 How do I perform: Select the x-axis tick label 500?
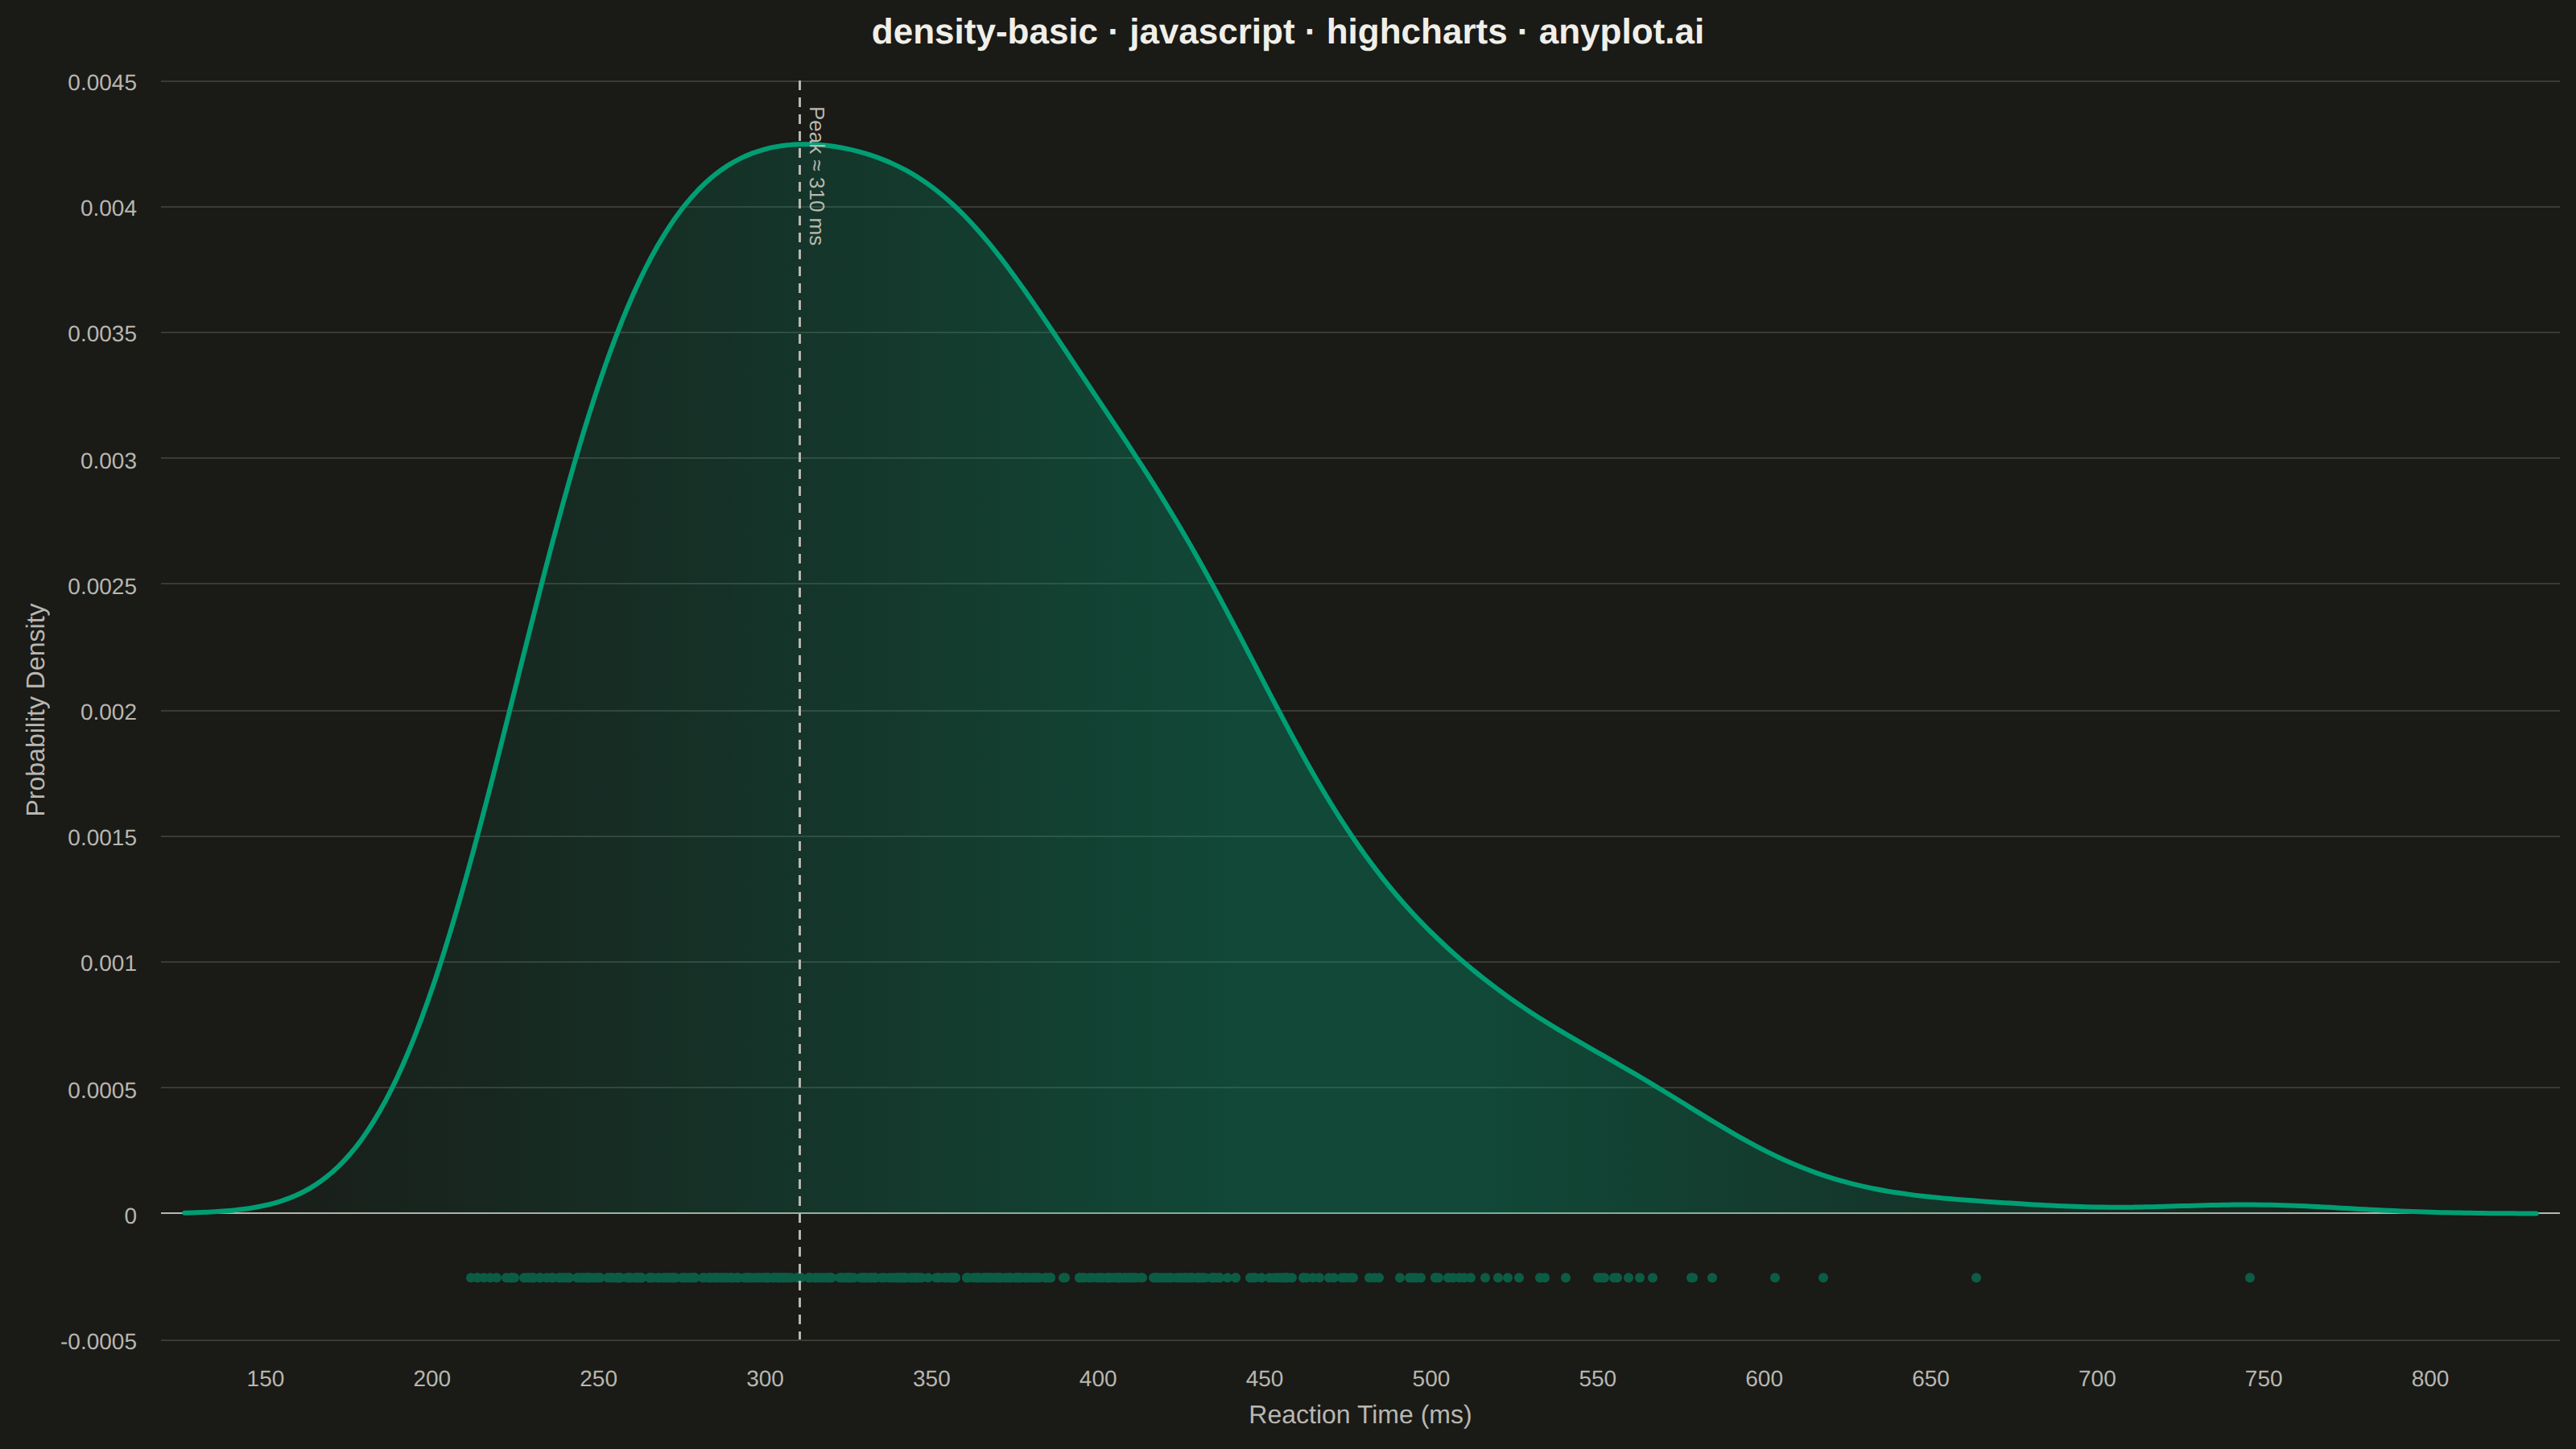[1431, 1379]
